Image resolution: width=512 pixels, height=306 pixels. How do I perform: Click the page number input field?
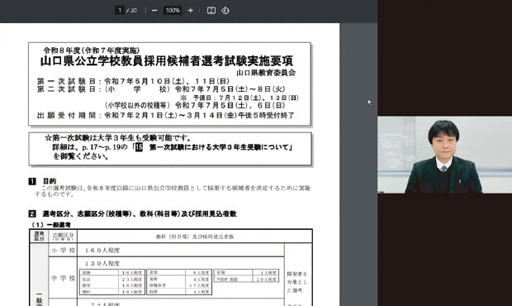point(120,11)
